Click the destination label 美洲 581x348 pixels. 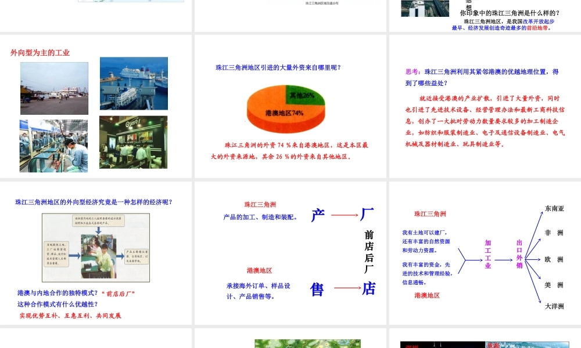554,285
